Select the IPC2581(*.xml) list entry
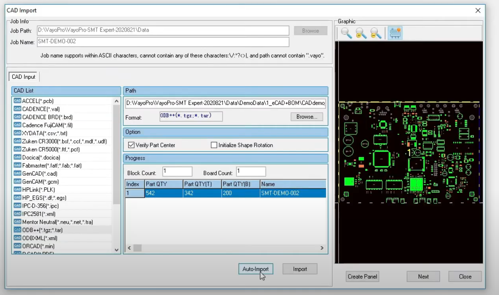Image resolution: width=499 pixels, height=295 pixels. [39, 214]
